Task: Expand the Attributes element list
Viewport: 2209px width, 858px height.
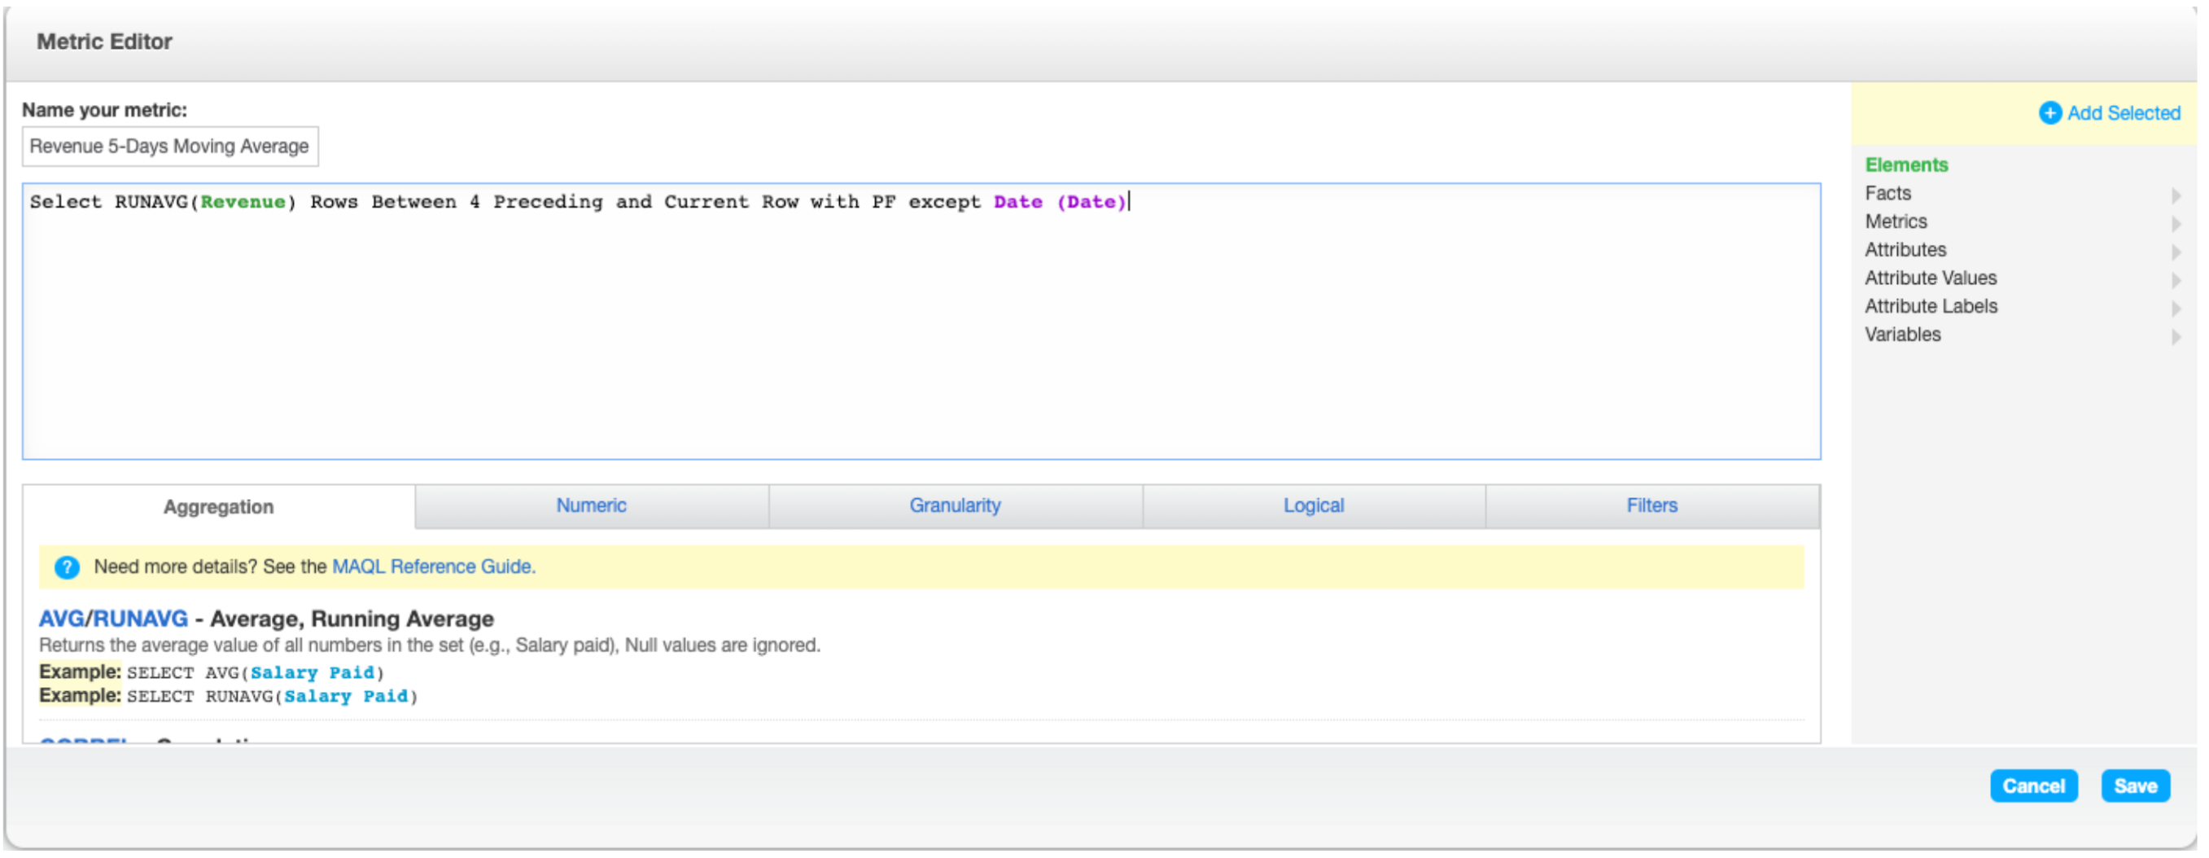Action: click(2177, 252)
